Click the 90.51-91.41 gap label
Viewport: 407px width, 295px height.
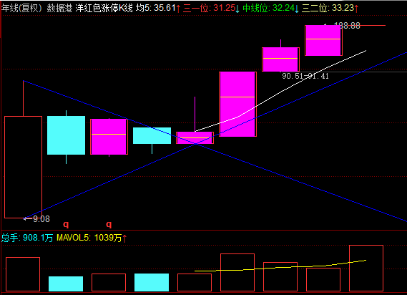[305, 76]
